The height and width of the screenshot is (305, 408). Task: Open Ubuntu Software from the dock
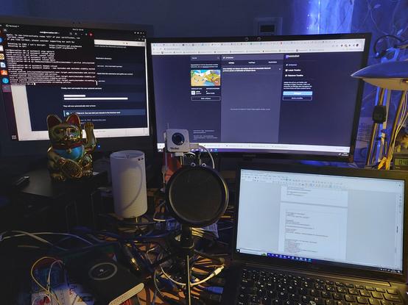click(x=4, y=73)
